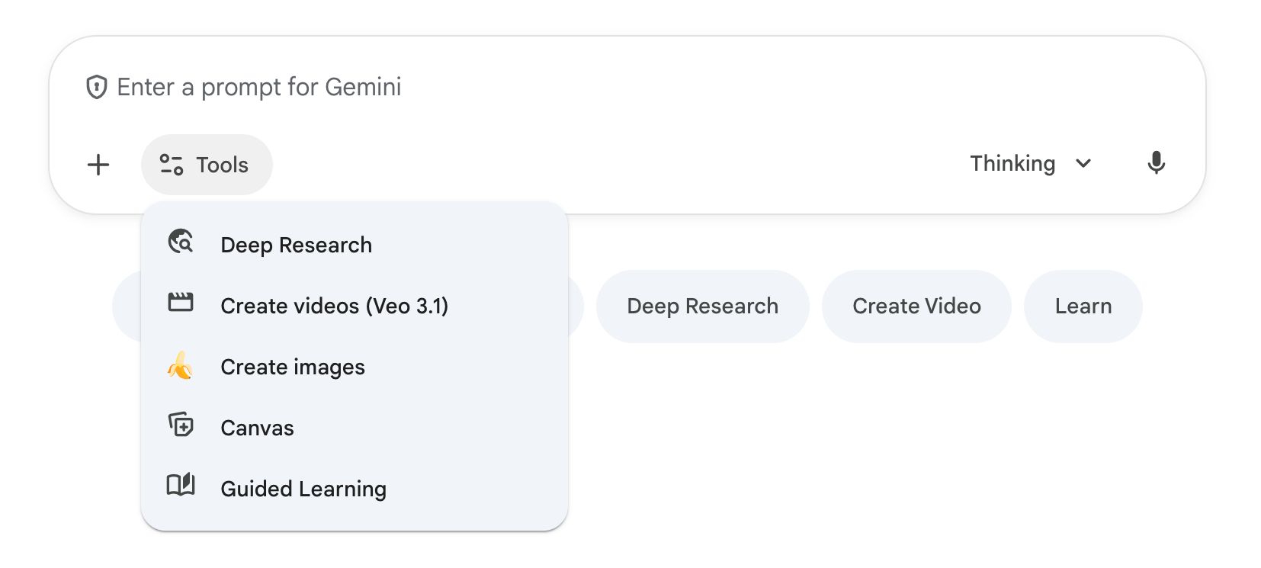
Task: Click the Deep Research suggestion chip
Action: (x=702, y=306)
